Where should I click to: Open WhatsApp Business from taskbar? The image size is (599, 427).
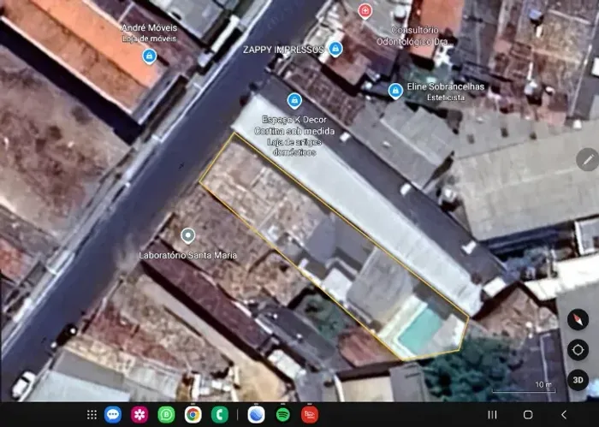(166, 414)
